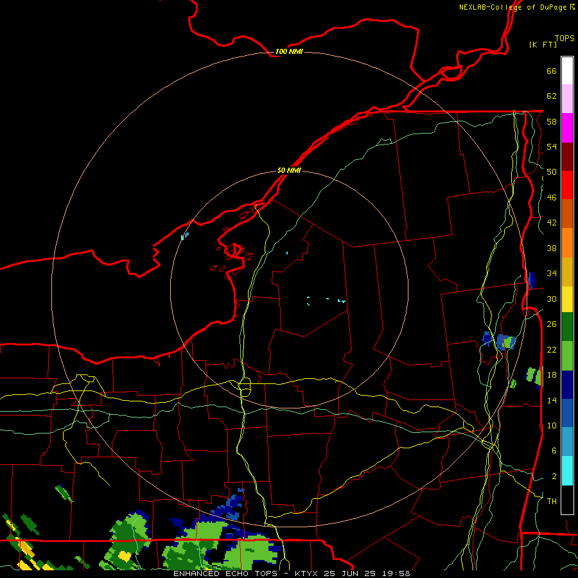
Task: Click the '66' legend value label
Action: [552, 71]
